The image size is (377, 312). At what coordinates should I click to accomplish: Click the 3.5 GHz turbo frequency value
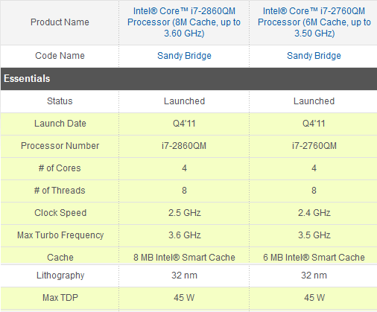(x=314, y=235)
